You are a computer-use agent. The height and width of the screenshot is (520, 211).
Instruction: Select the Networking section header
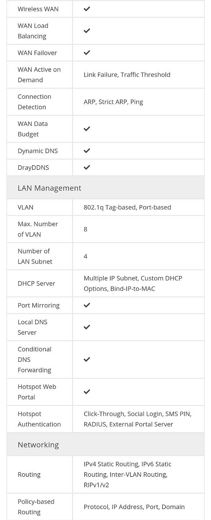105,444
